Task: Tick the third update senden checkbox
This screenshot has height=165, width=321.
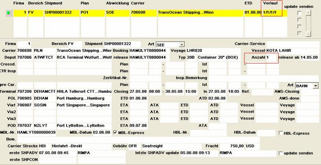Action: pyautogui.click(x=299, y=26)
